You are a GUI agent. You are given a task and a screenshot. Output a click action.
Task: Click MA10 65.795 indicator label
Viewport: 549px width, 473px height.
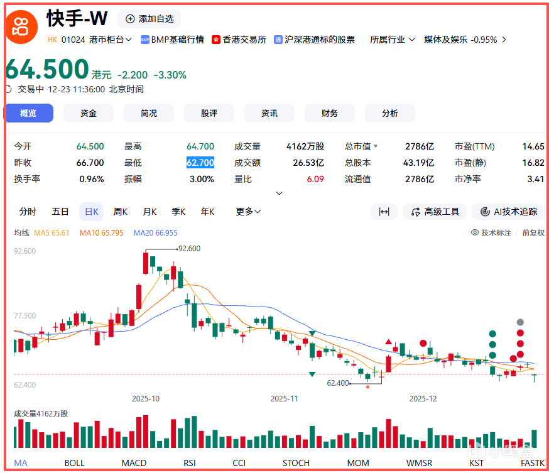point(102,233)
